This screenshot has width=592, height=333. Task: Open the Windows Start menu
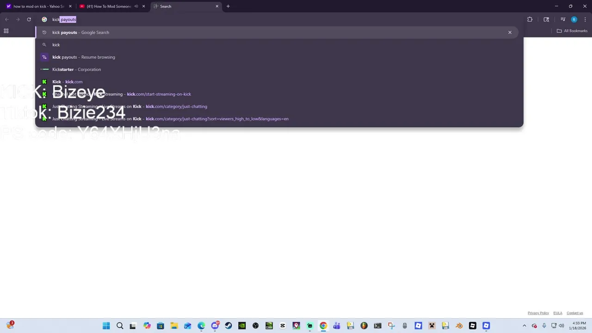106,326
